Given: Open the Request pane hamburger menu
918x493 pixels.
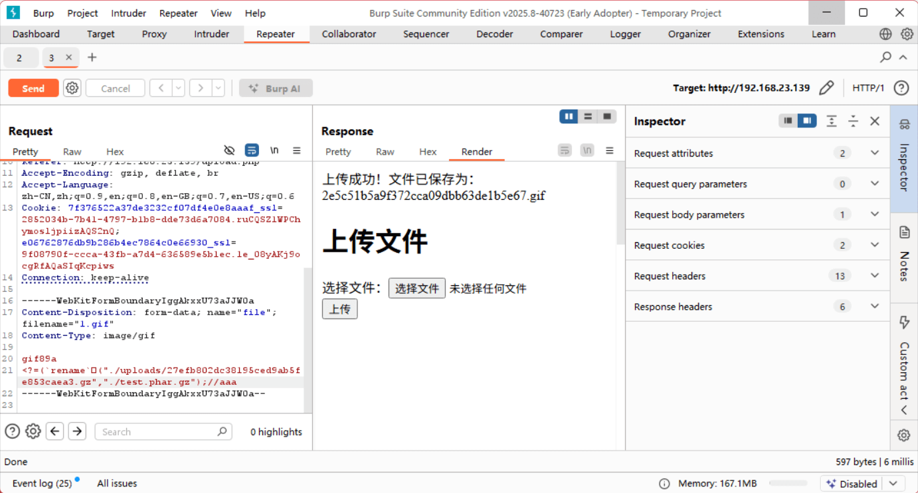Looking at the screenshot, I should (x=297, y=151).
